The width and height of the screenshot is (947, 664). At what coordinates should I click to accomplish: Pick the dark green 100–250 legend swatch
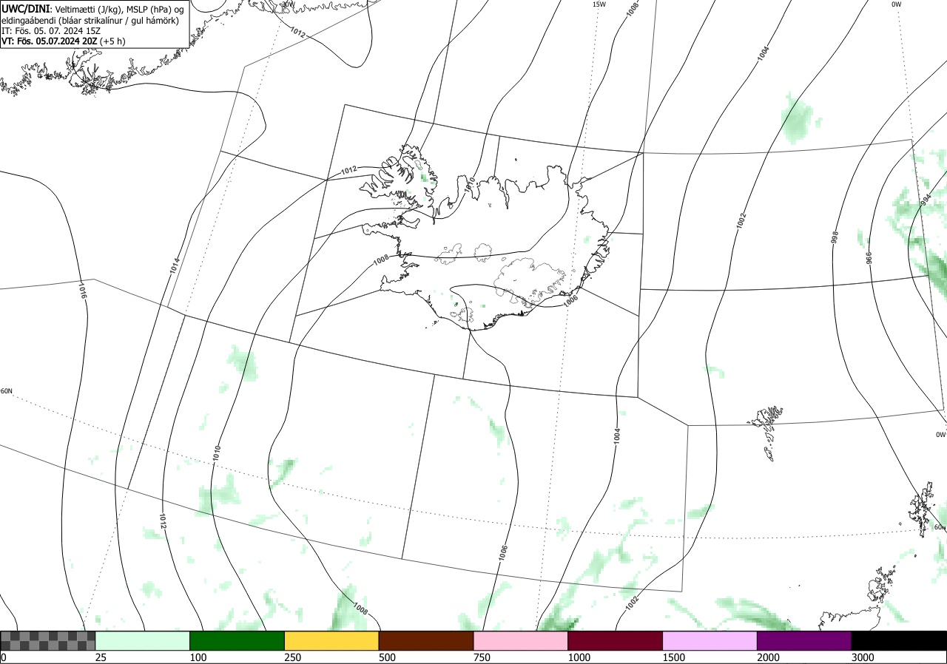(237, 640)
